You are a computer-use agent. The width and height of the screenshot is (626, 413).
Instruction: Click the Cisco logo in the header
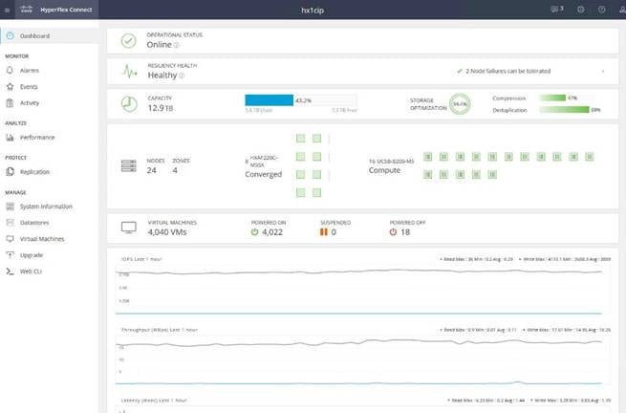click(x=27, y=10)
